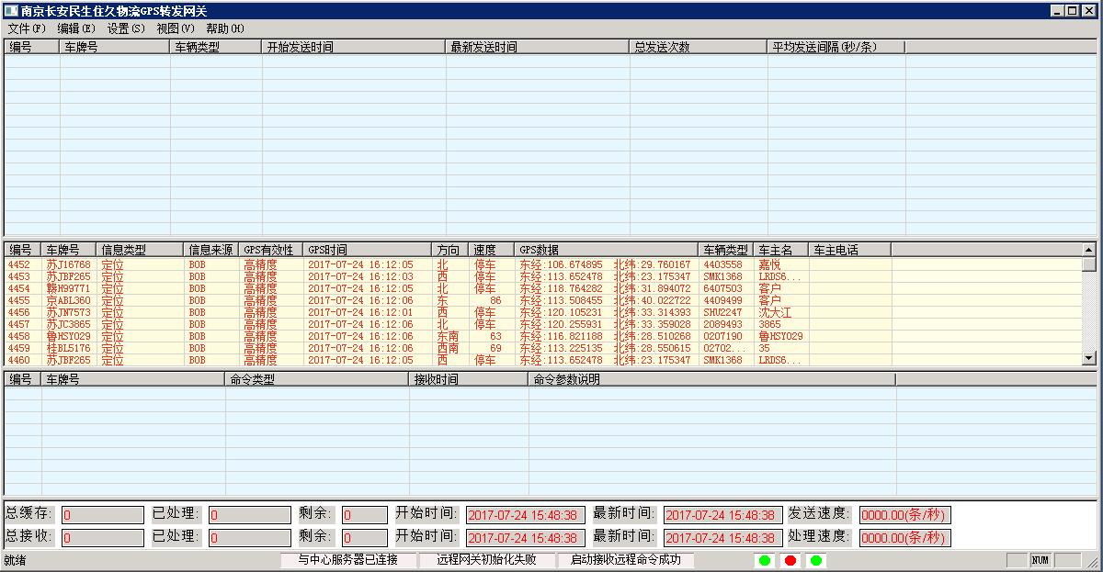Click the GPS有效性 column header
This screenshot has width=1103, height=572.
click(270, 250)
